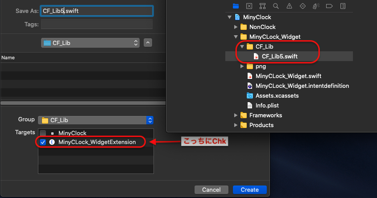Open the Find navigator magnifier icon
This screenshot has width=377, height=198.
click(276, 6)
